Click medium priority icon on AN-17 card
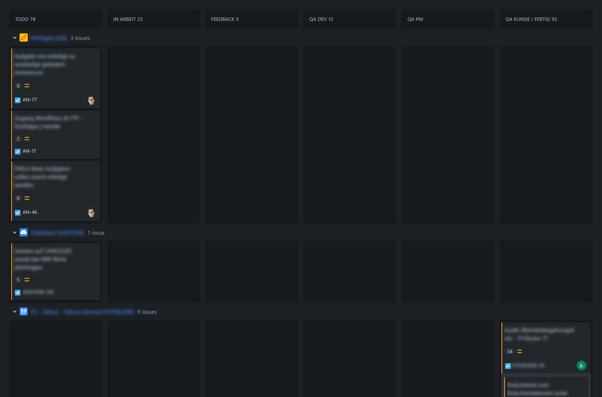The width and height of the screenshot is (602, 397). pyautogui.click(x=27, y=139)
